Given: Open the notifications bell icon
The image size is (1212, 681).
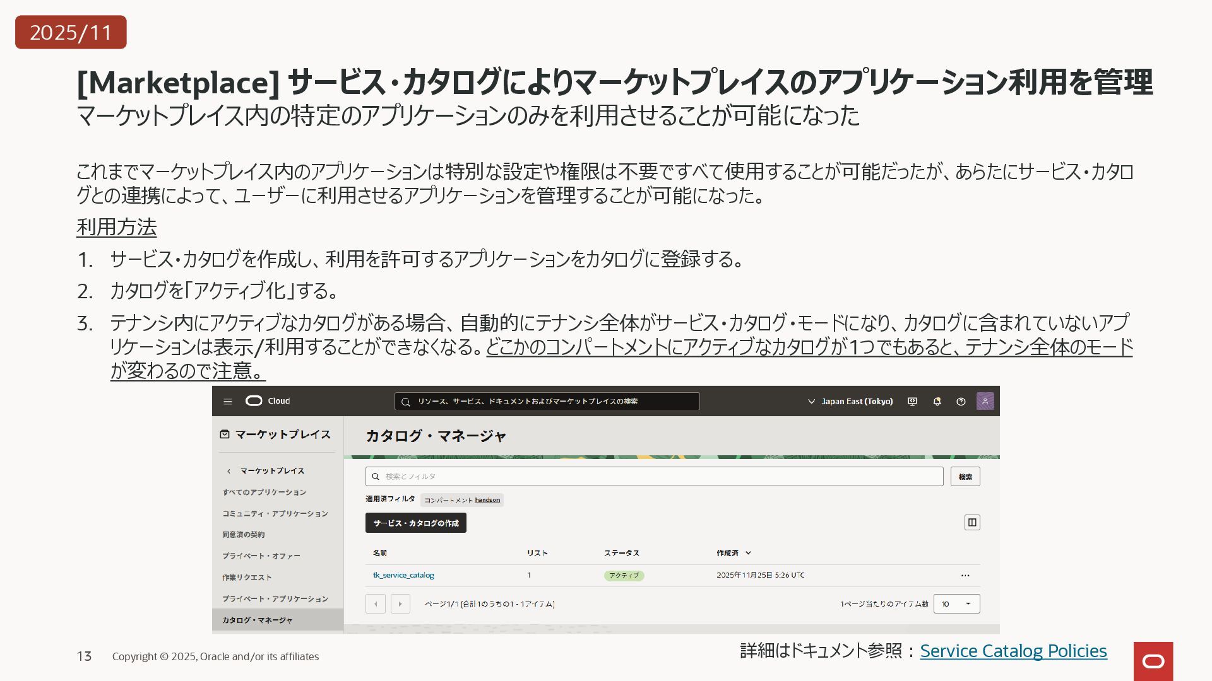Looking at the screenshot, I should pos(937,402).
